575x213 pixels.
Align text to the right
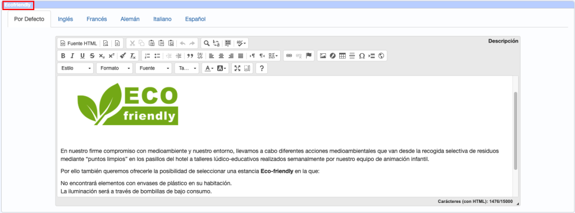pos(231,55)
